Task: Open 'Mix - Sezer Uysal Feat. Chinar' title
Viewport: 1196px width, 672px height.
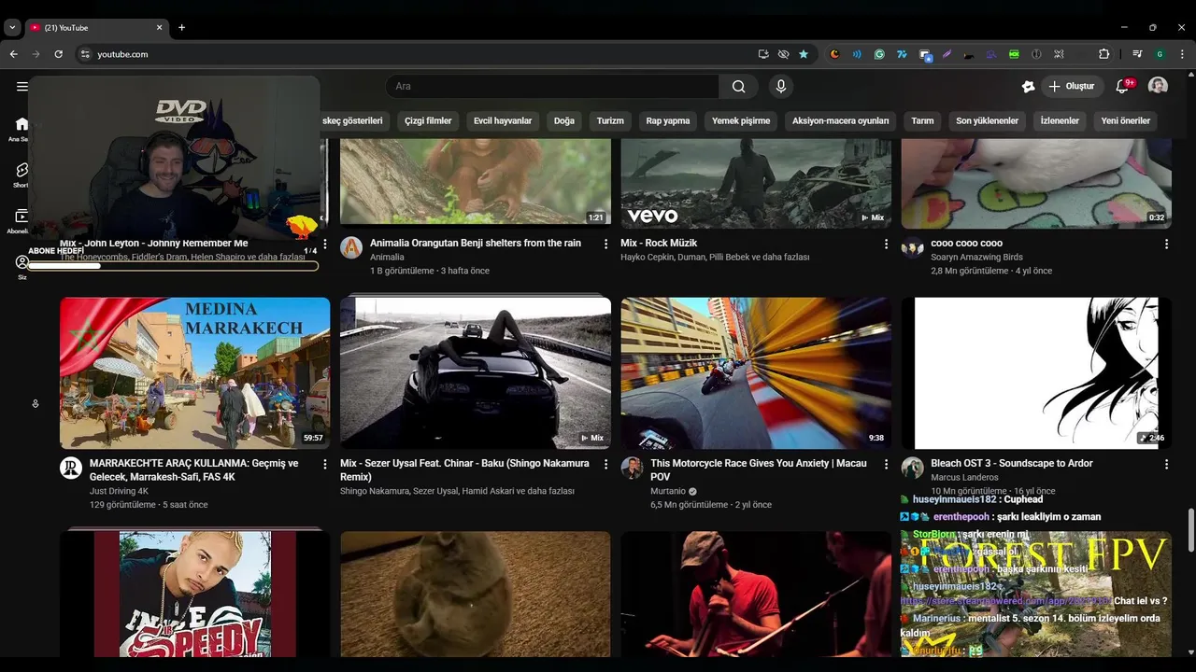Action: (x=464, y=469)
